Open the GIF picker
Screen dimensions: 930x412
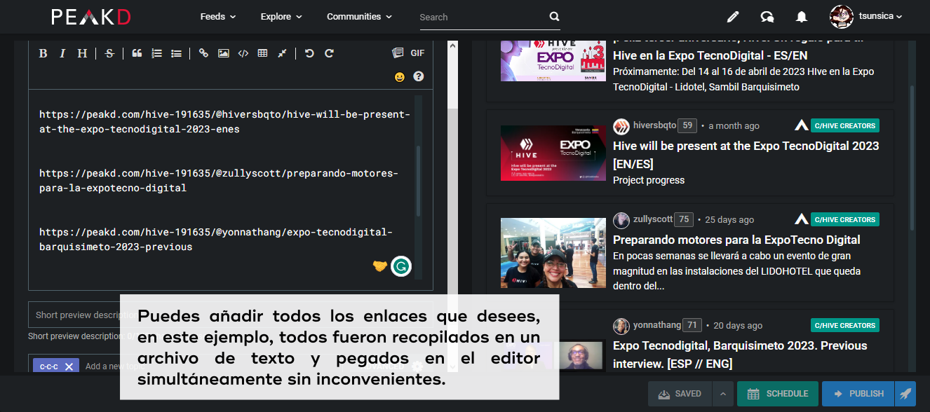coord(417,53)
